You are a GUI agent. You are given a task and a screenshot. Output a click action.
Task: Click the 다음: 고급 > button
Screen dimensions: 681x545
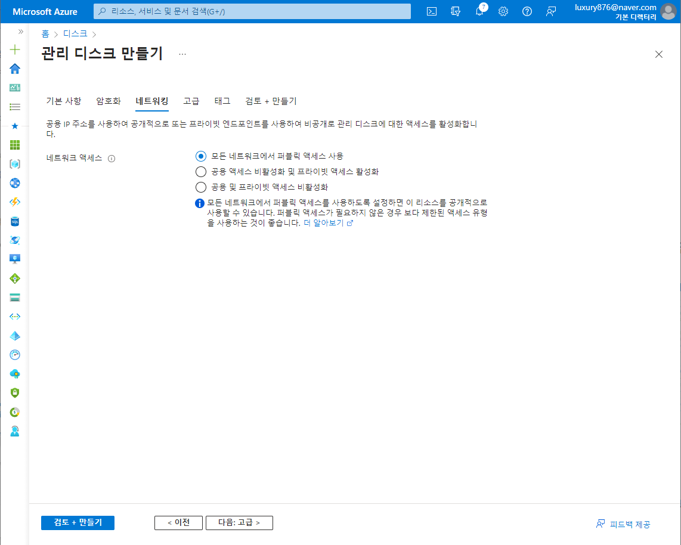pos(239,523)
